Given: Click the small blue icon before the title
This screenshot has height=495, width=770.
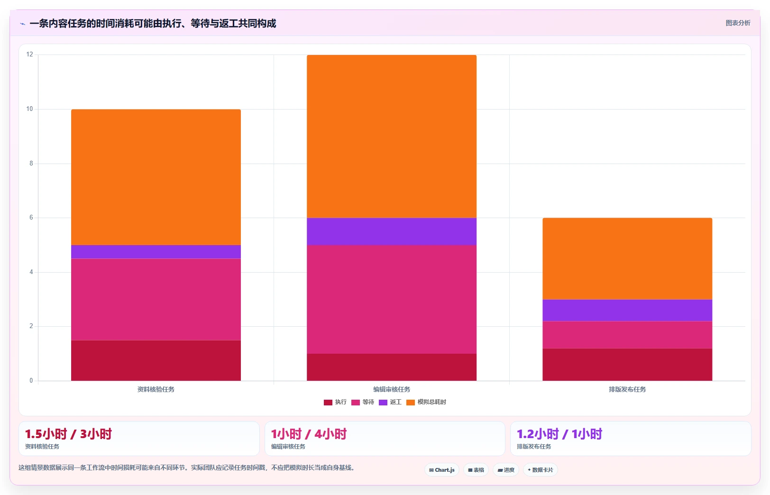Looking at the screenshot, I should coord(22,24).
